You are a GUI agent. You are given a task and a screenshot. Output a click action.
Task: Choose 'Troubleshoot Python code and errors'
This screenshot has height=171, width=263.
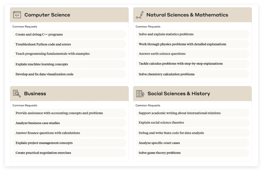pyautogui.click(x=43, y=44)
